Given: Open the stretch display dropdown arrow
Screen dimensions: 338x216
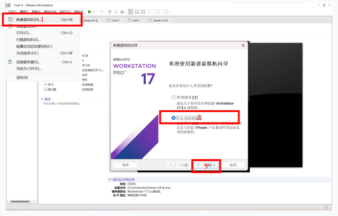Looking at the screenshot, I should coord(170,12).
